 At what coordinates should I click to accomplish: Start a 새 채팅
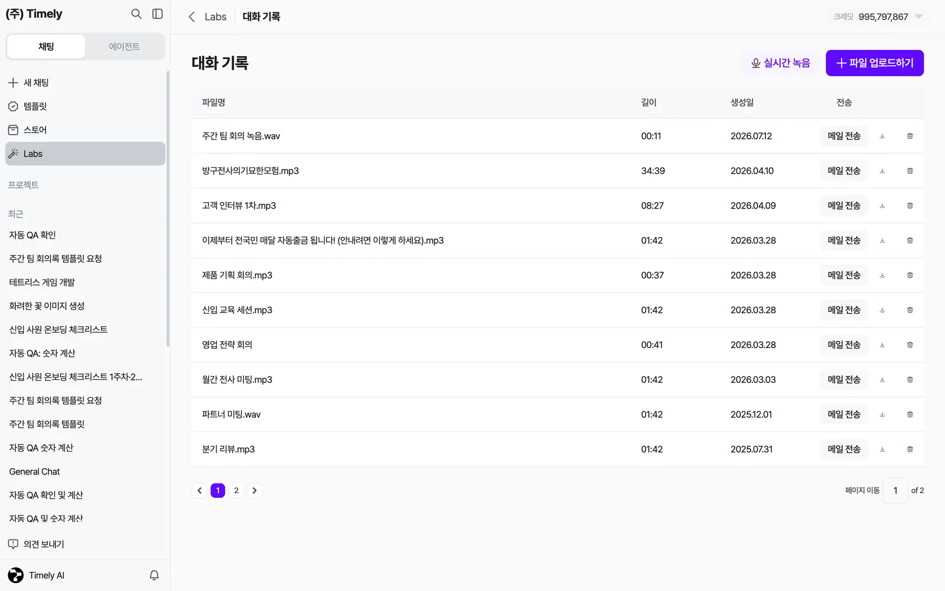(85, 83)
